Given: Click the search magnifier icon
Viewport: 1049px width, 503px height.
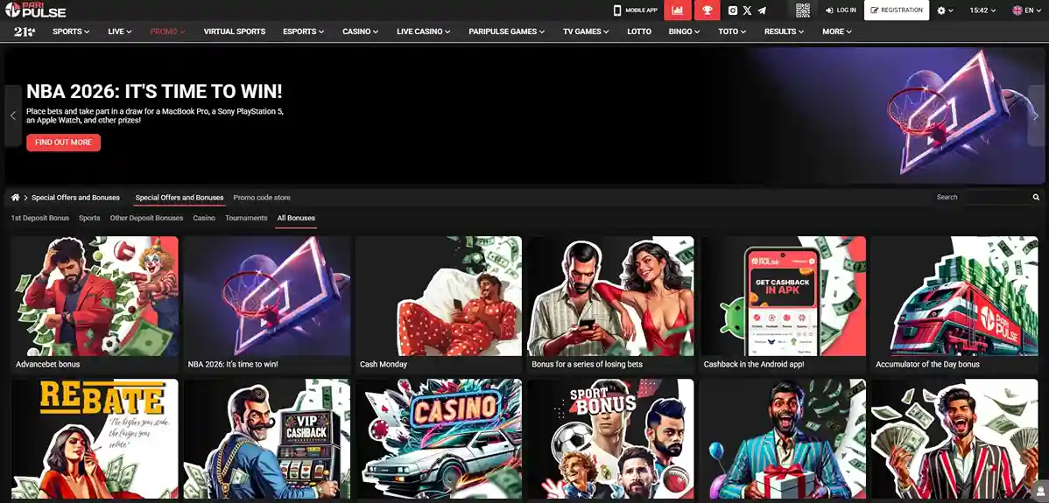Looking at the screenshot, I should pyautogui.click(x=1036, y=198).
